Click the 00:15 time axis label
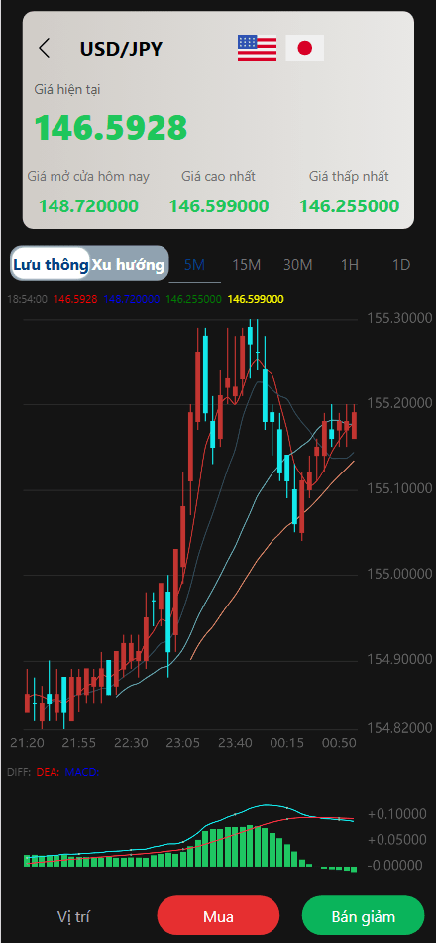The image size is (436, 943). click(287, 743)
